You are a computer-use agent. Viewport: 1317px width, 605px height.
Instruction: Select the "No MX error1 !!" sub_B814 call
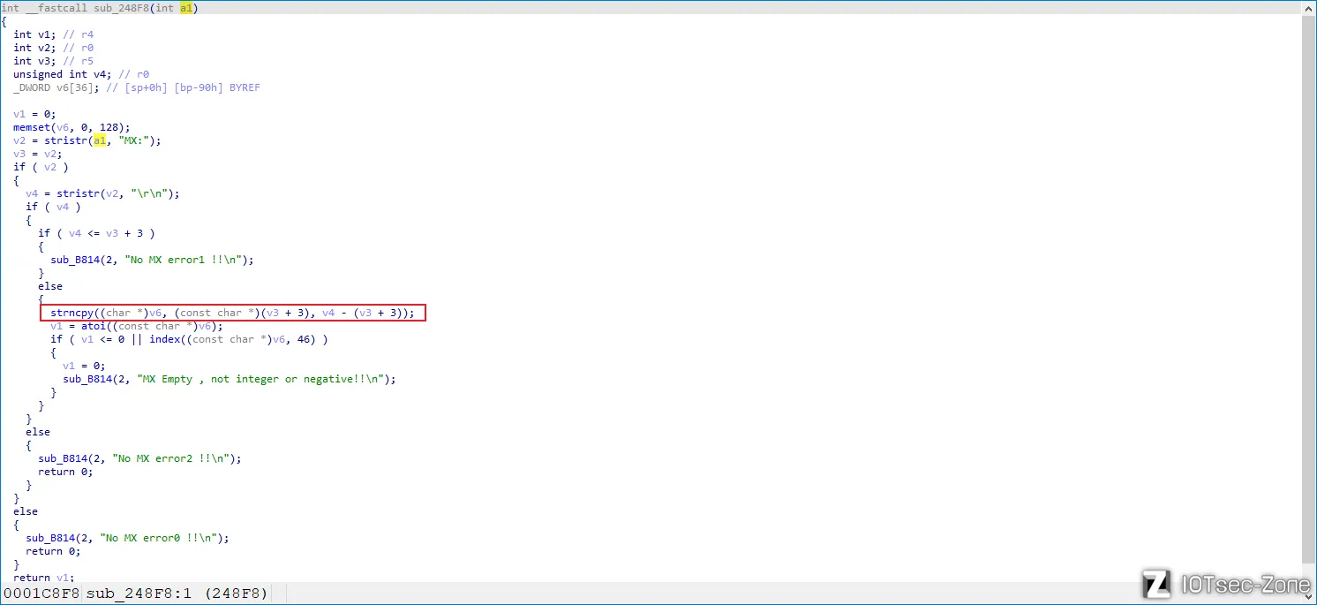coord(152,260)
